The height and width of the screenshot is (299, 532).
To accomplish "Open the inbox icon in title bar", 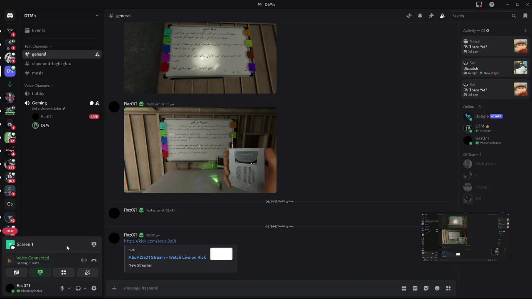I will (x=479, y=5).
